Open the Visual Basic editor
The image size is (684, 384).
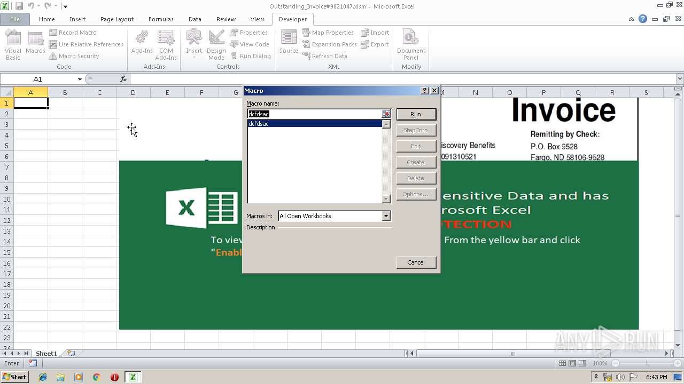(13, 45)
